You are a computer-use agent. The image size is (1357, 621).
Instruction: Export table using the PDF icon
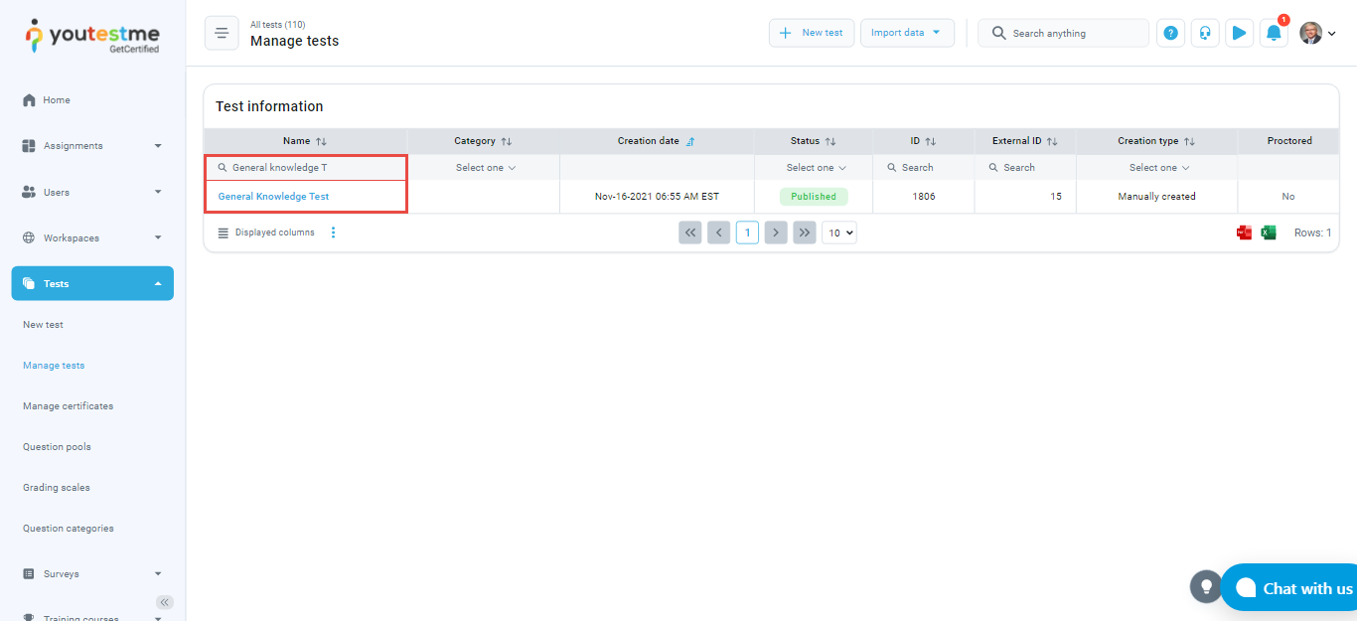pos(1244,233)
